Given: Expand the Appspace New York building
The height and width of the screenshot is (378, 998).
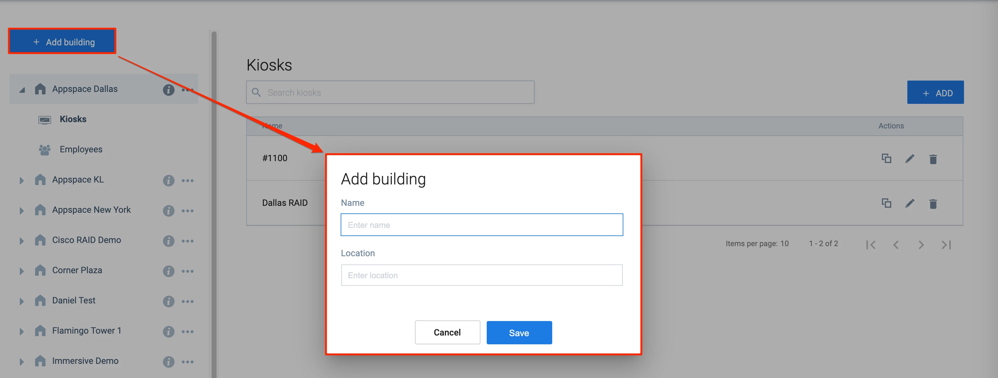Looking at the screenshot, I should click(x=22, y=211).
